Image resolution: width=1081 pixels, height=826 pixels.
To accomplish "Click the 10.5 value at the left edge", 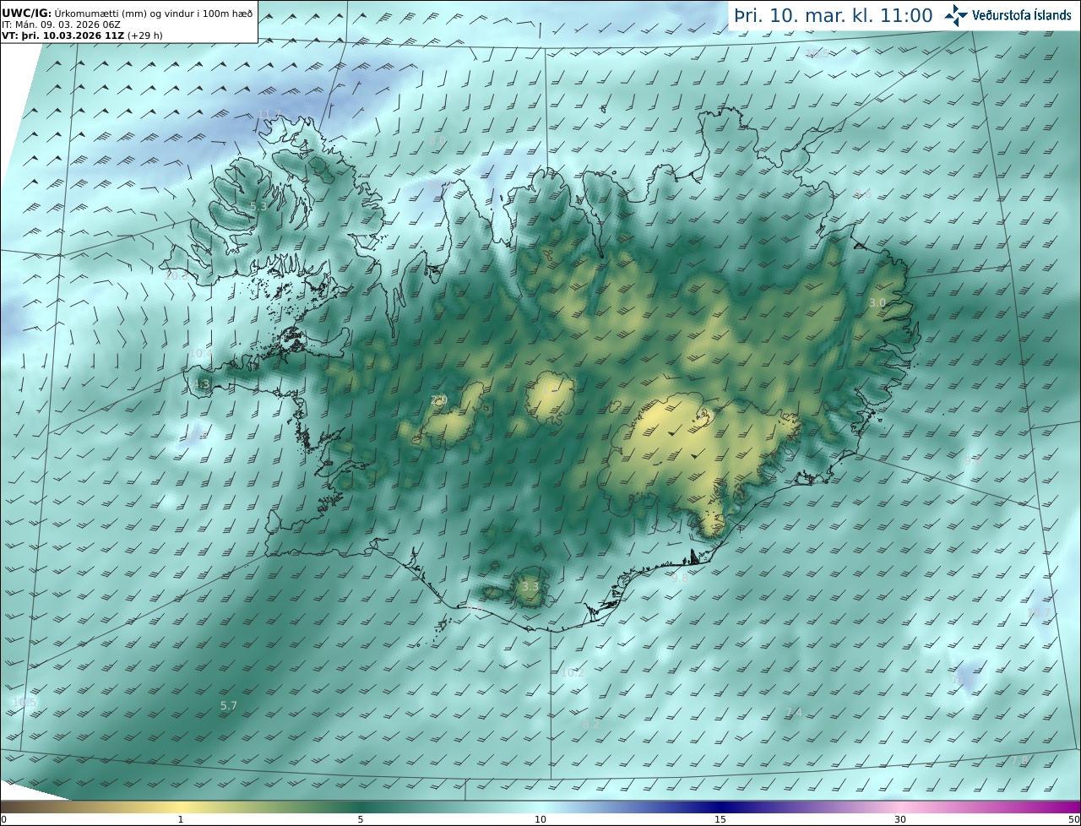I will pyautogui.click(x=24, y=703).
